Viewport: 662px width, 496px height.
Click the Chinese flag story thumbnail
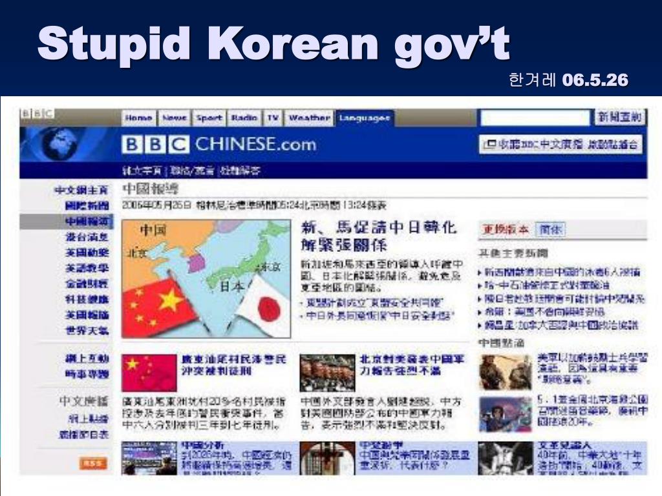[x=149, y=373]
